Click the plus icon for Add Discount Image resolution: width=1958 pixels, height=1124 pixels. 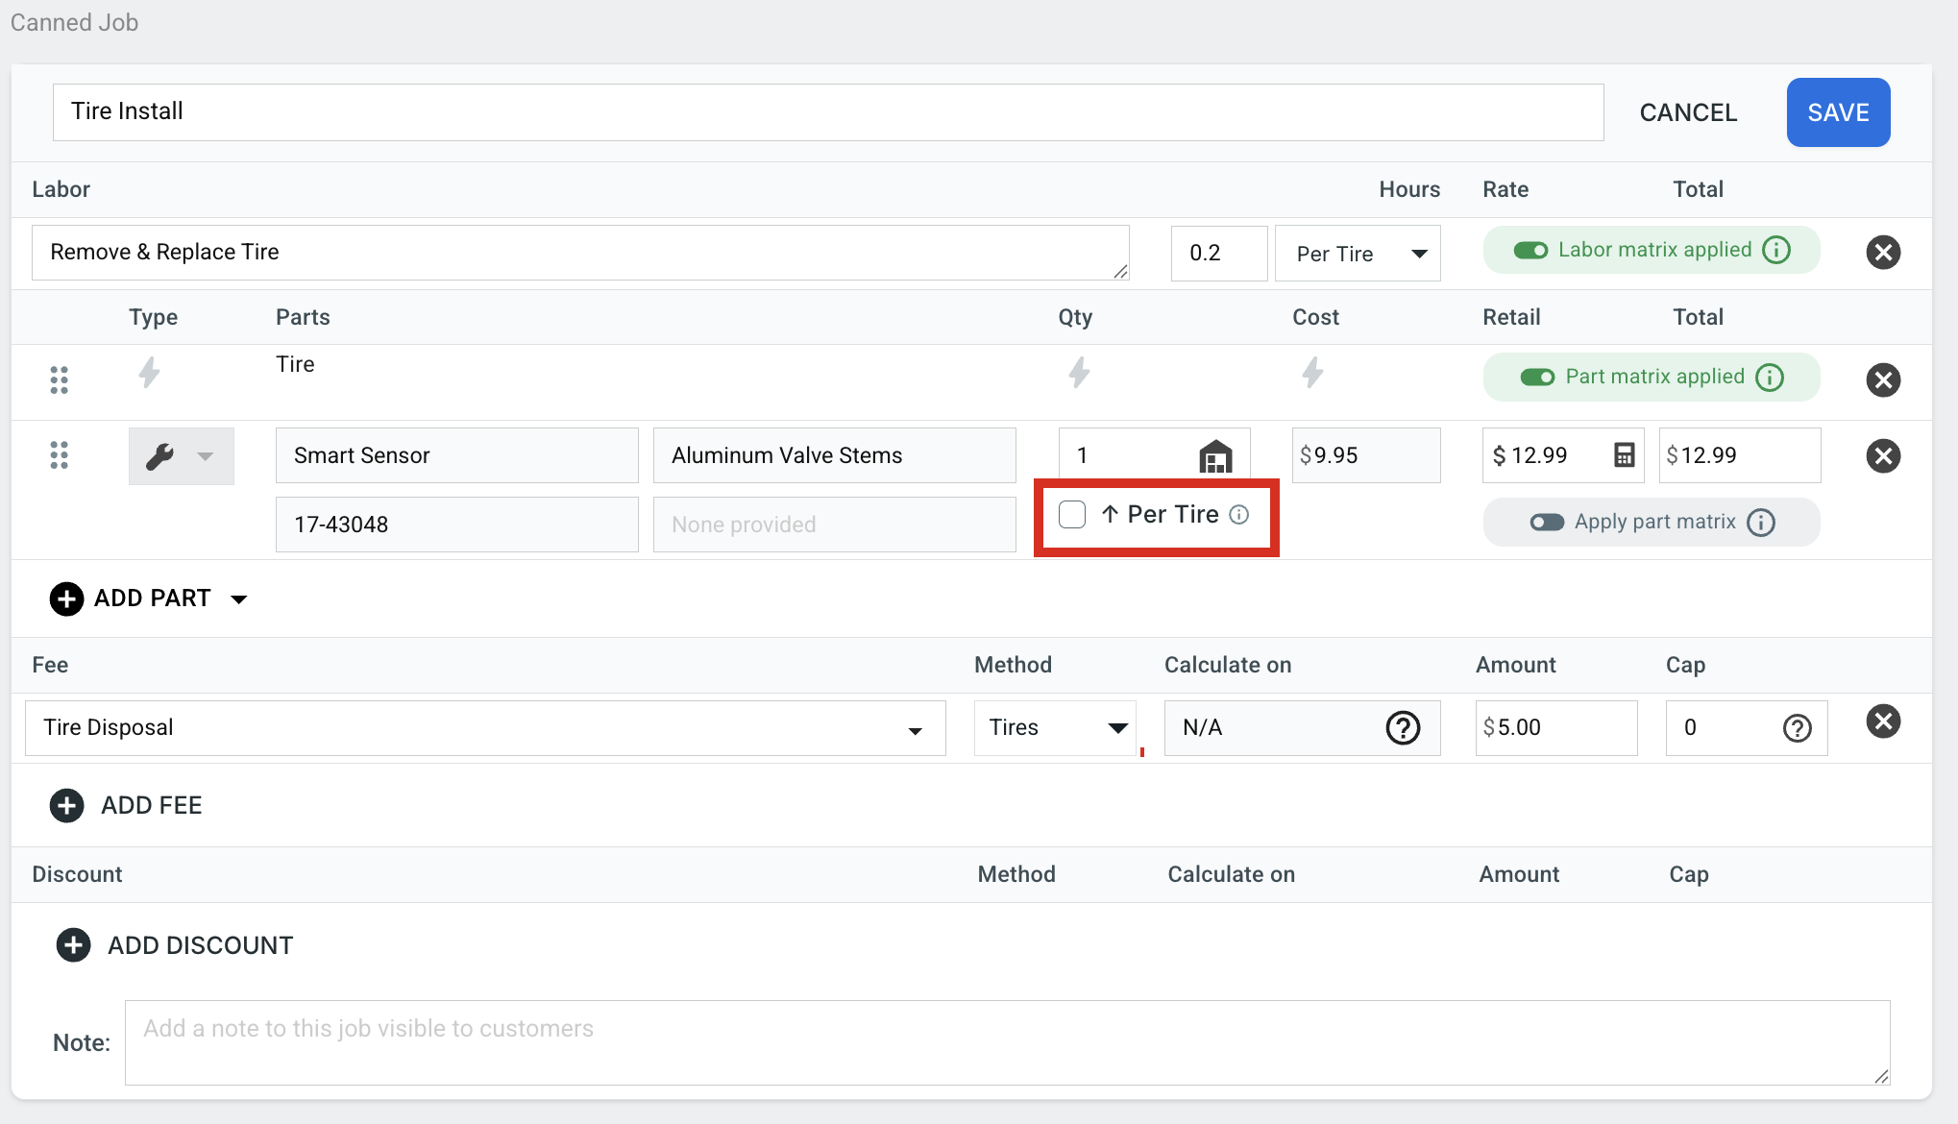coord(73,945)
